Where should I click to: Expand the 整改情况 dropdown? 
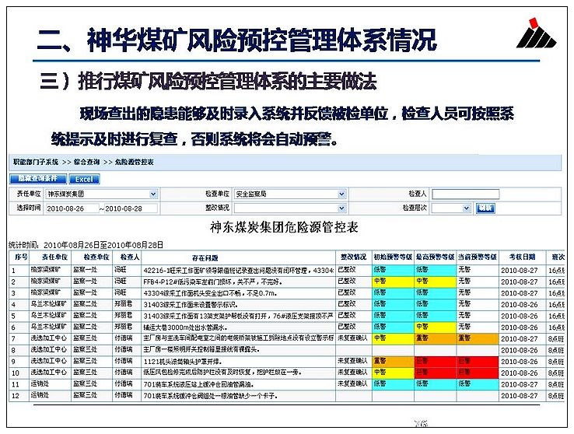(290, 208)
